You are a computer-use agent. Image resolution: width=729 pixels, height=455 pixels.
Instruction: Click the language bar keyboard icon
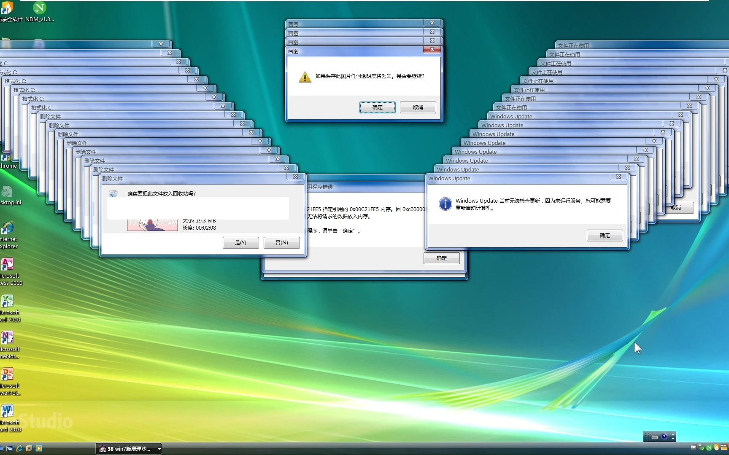click(x=655, y=437)
